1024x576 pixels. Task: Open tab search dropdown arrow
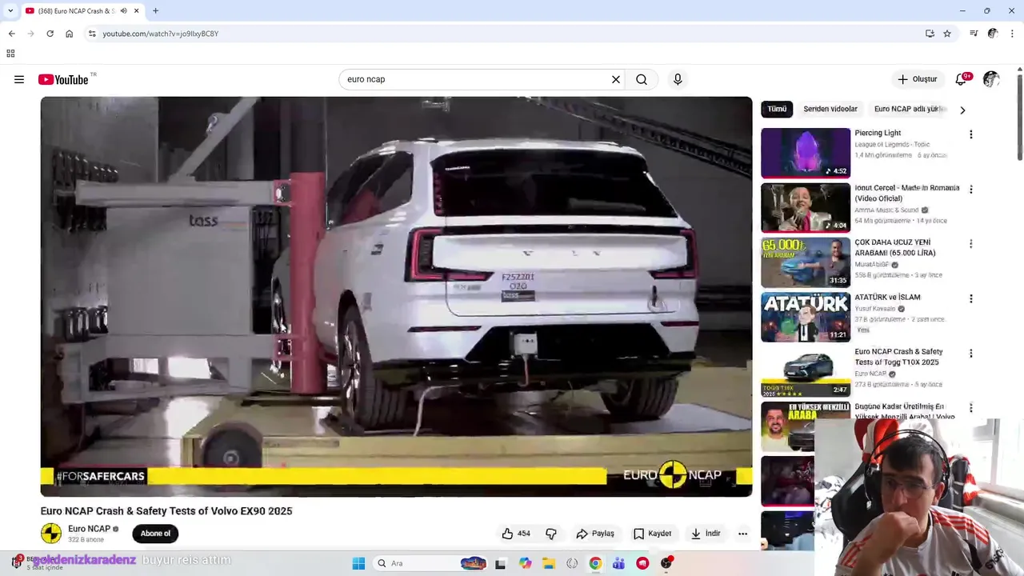10,10
